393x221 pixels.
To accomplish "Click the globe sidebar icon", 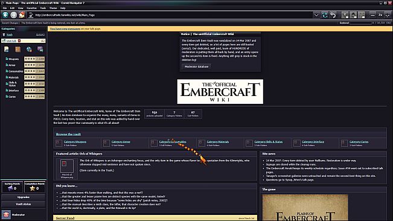I will click(29, 50).
